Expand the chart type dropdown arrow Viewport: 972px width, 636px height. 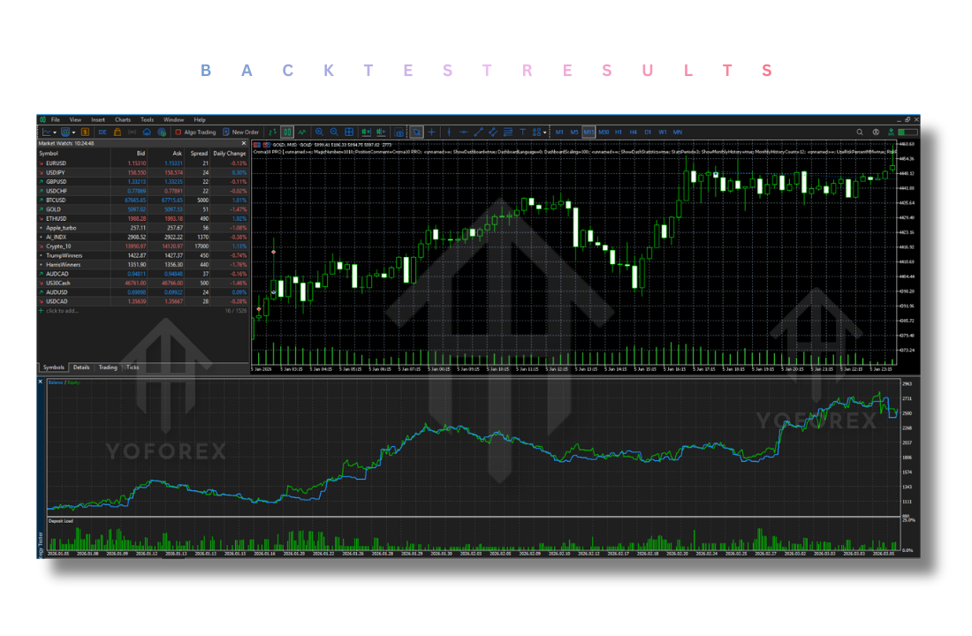point(56,132)
